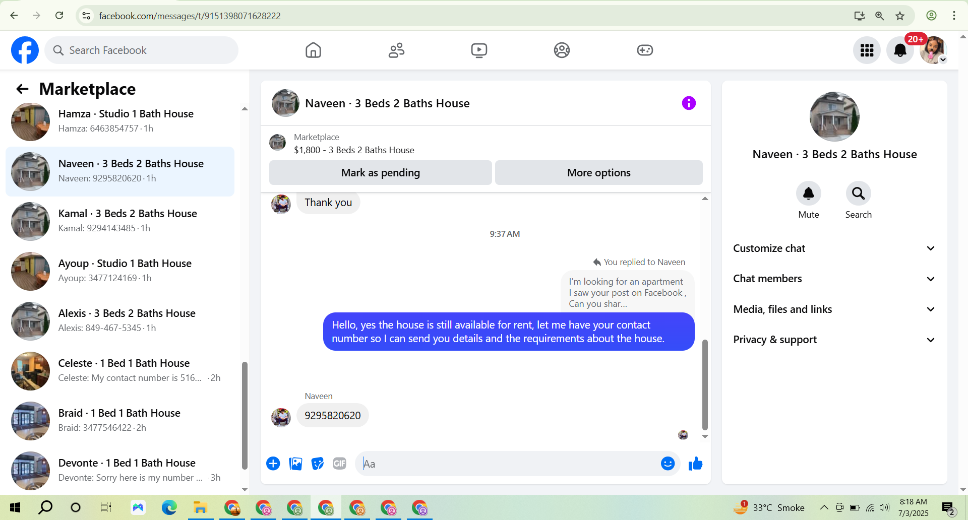Open the Kamal 3 Beds 2 Baths chat

pyautogui.click(x=120, y=221)
